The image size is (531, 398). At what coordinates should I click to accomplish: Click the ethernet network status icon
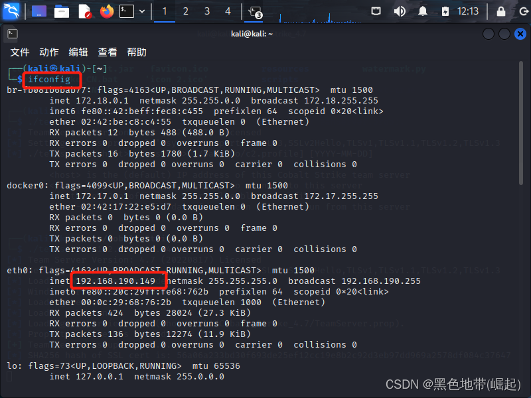pyautogui.click(x=376, y=10)
